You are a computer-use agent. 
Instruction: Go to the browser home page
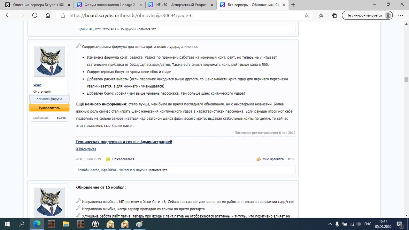click(48, 15)
